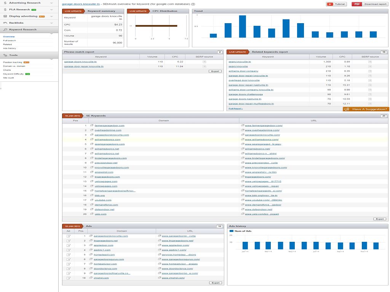Open external link icon beside angieslist.com domain
This screenshot has width=390, height=292.
(x=92, y=172)
